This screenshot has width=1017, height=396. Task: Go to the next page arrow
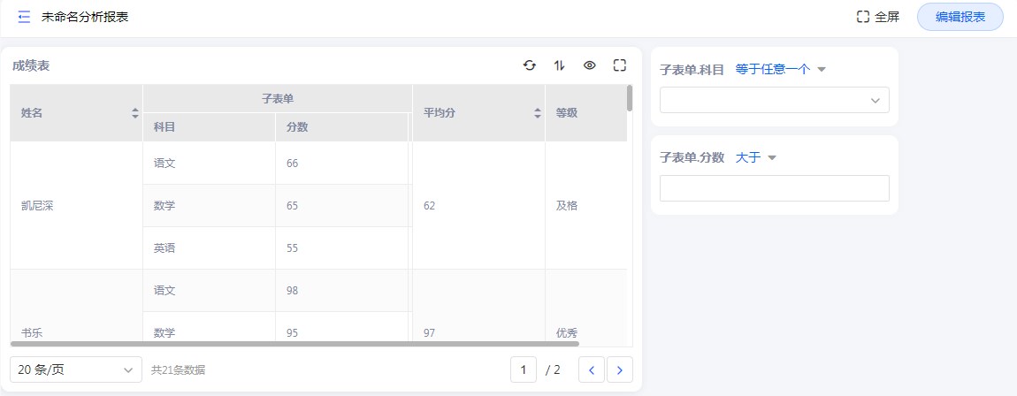click(x=620, y=369)
